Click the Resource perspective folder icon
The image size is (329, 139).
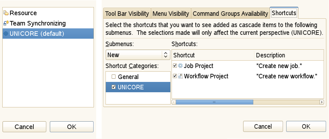click(6, 13)
